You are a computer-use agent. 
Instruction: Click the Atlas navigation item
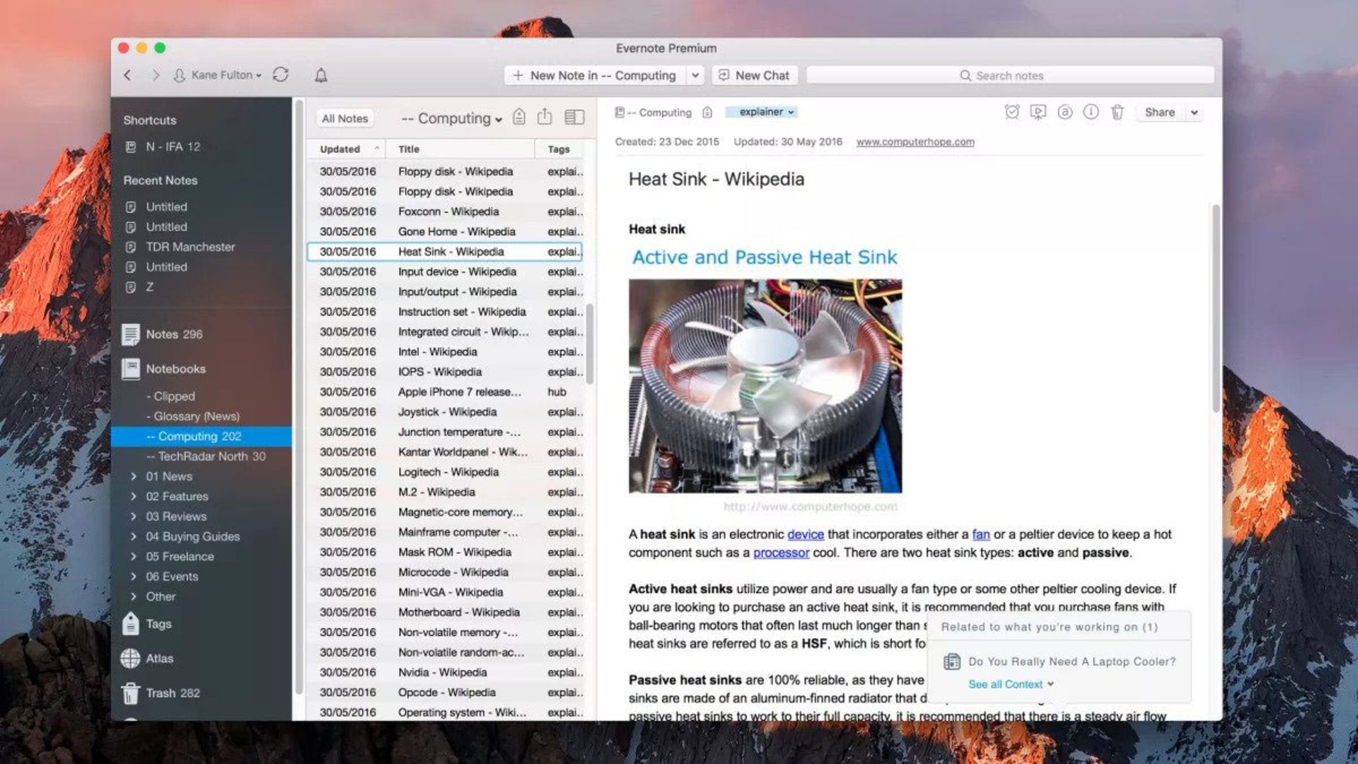pos(158,659)
